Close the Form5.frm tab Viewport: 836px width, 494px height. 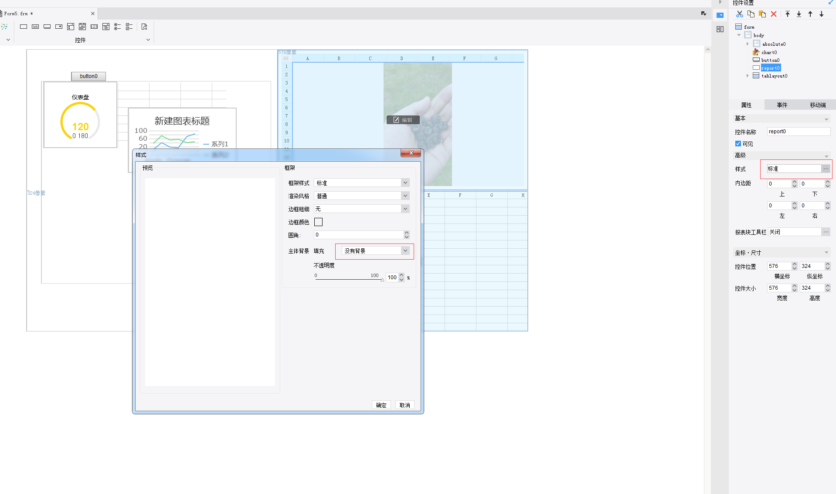click(93, 14)
